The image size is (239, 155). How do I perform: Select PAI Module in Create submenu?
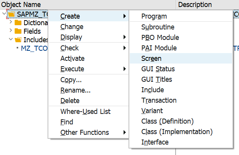coord(181,48)
